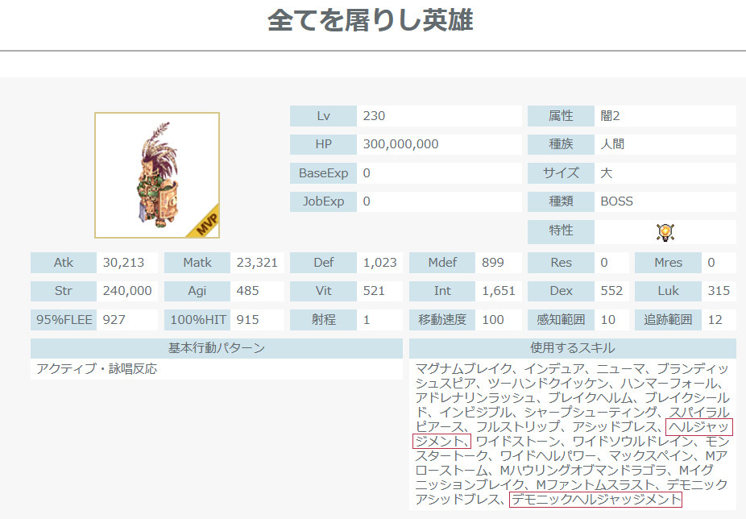746x519 pixels.
Task: Click the page title 全てを屠りし英雄
Action: pyautogui.click(x=371, y=22)
